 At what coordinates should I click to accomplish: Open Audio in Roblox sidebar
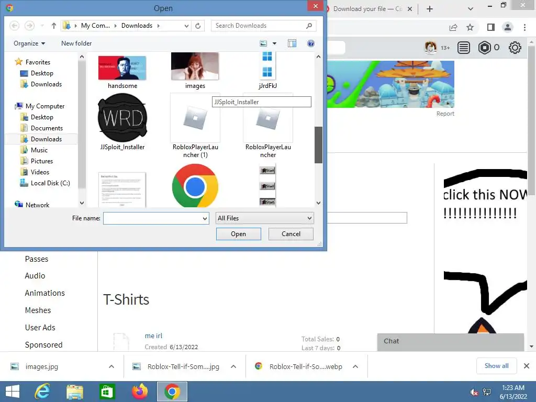click(35, 276)
